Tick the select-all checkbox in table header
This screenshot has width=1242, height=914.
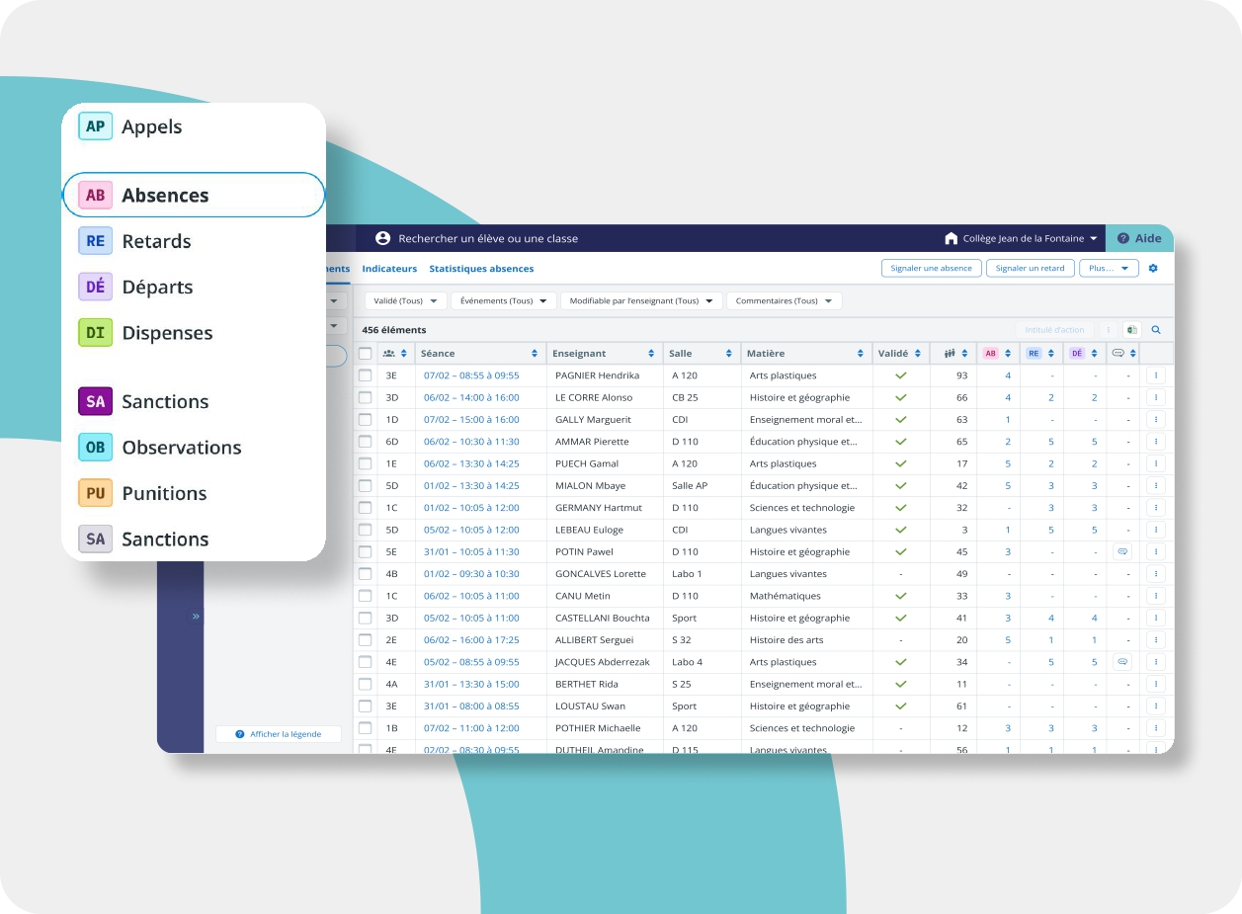tap(366, 353)
